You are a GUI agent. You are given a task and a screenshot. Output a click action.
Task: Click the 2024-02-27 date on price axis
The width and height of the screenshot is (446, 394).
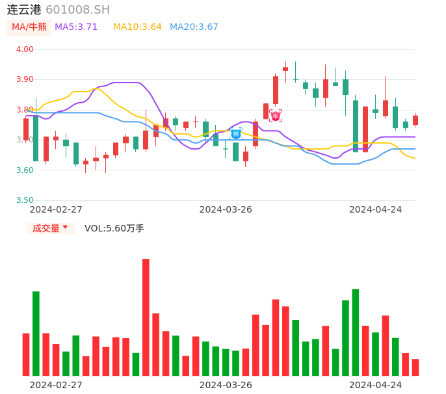[x=56, y=209]
